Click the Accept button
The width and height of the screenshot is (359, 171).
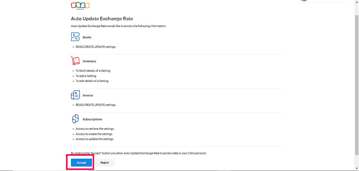(x=81, y=163)
